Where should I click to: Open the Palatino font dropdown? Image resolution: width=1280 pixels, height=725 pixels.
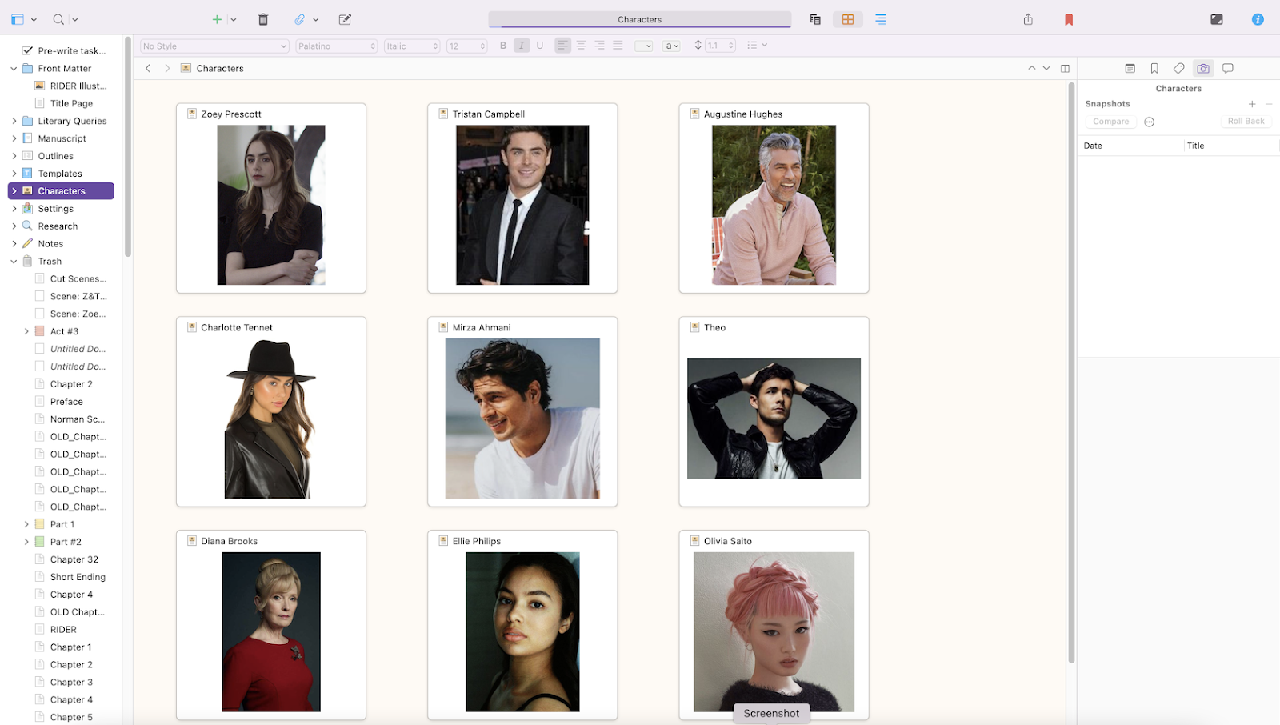[x=336, y=46]
